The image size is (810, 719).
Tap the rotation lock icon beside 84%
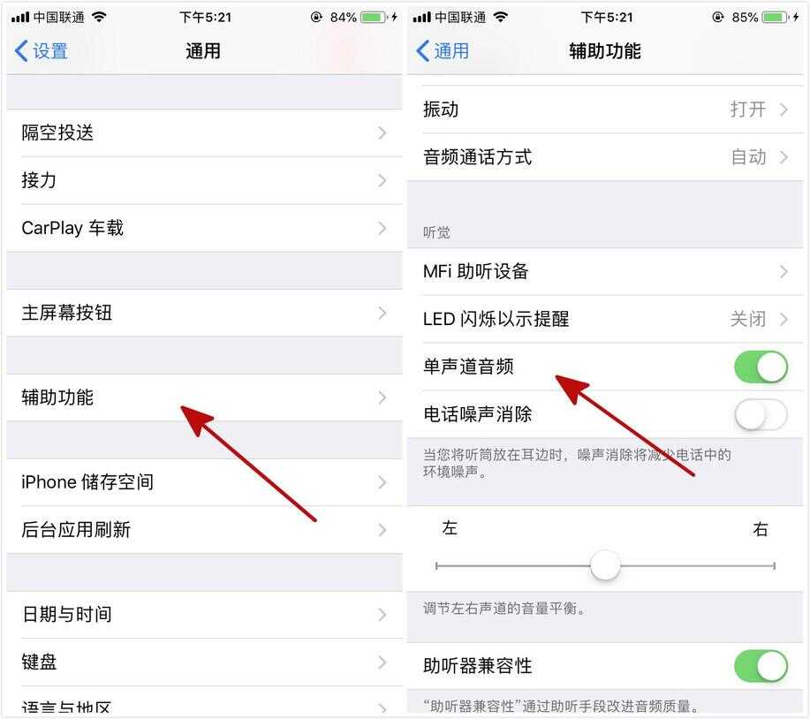click(x=316, y=17)
